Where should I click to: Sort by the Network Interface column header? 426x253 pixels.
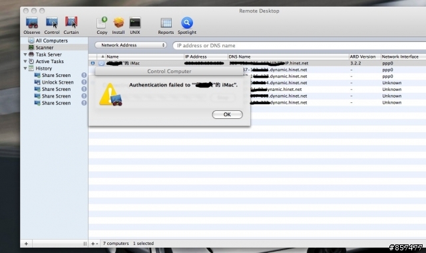point(403,56)
